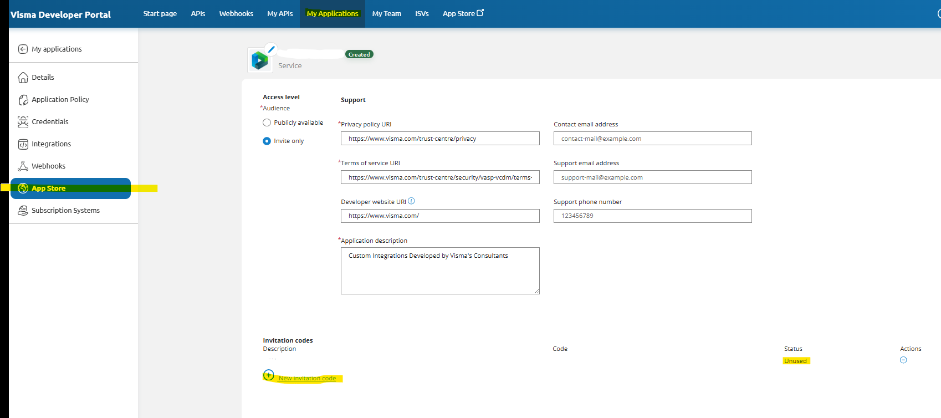Screen dimensions: 941x418
Task: Go to Webhooks in top navigation
Action: pyautogui.click(x=236, y=13)
